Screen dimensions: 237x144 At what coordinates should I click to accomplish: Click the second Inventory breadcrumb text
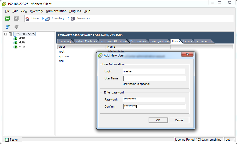tap(83, 18)
